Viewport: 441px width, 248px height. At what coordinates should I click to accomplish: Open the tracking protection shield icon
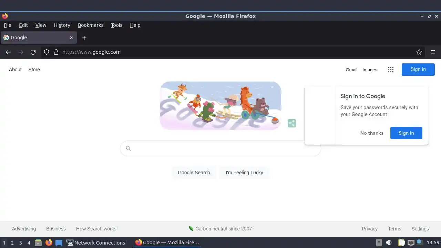point(47,52)
